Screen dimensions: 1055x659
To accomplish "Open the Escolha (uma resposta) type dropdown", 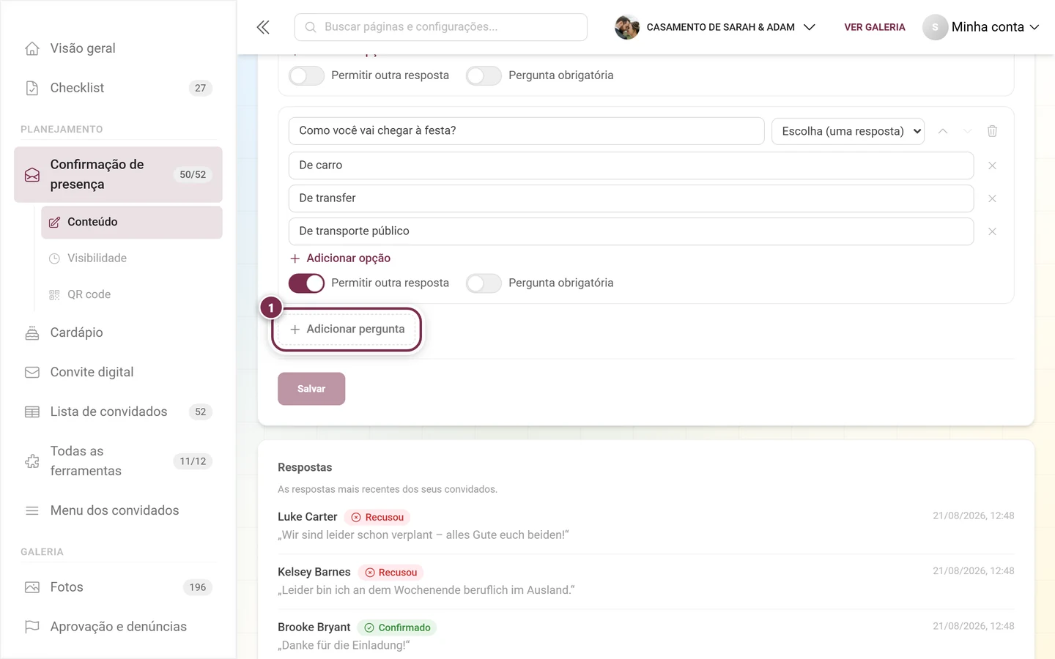I will point(848,131).
